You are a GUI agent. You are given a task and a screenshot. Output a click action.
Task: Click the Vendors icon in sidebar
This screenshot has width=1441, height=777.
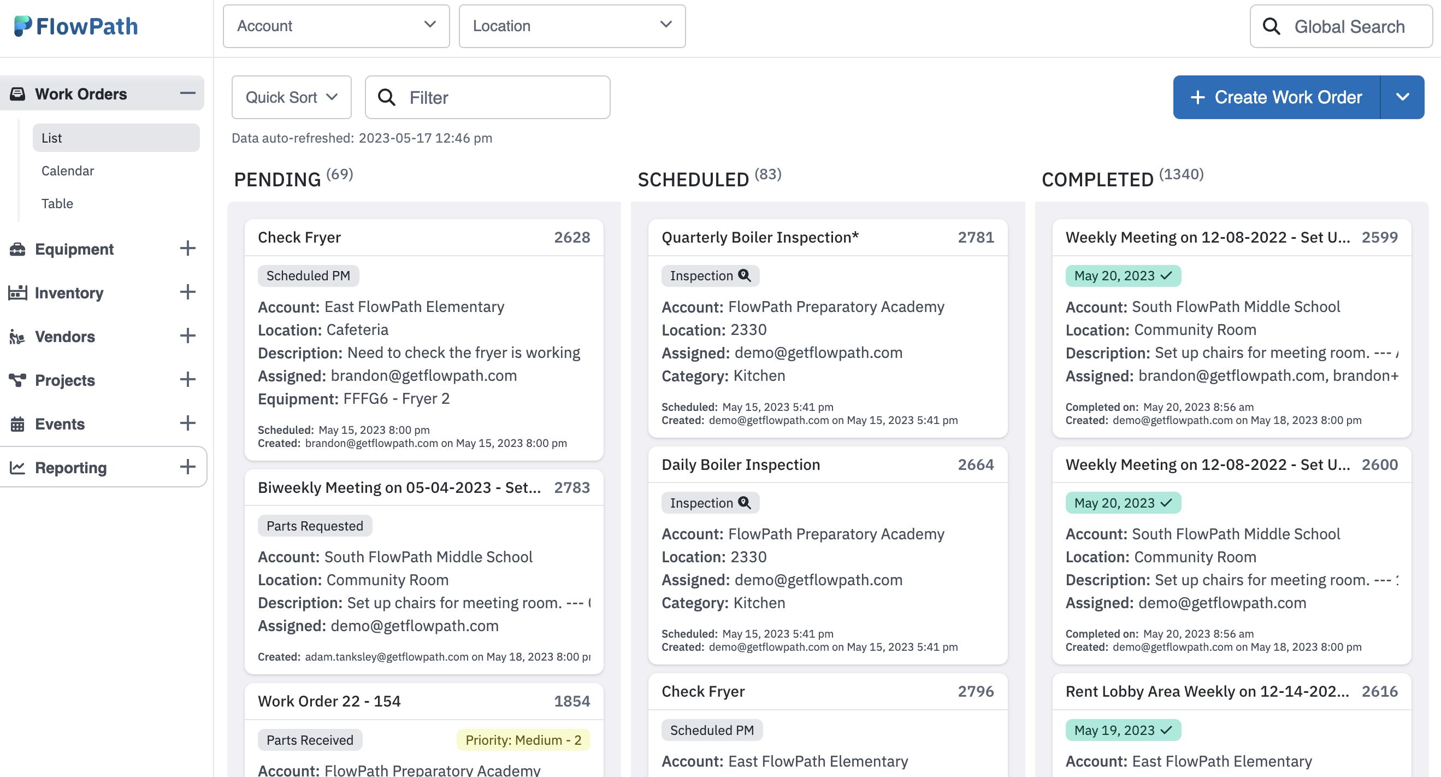pyautogui.click(x=19, y=336)
